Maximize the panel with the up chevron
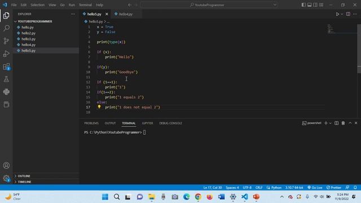The height and width of the screenshot is (203, 361). (x=350, y=123)
